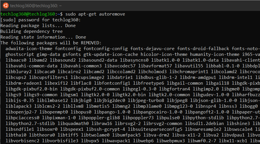Click the package name 'libjpeg-turbo8'
This screenshot has height=144, width=260.
tap(146, 101)
